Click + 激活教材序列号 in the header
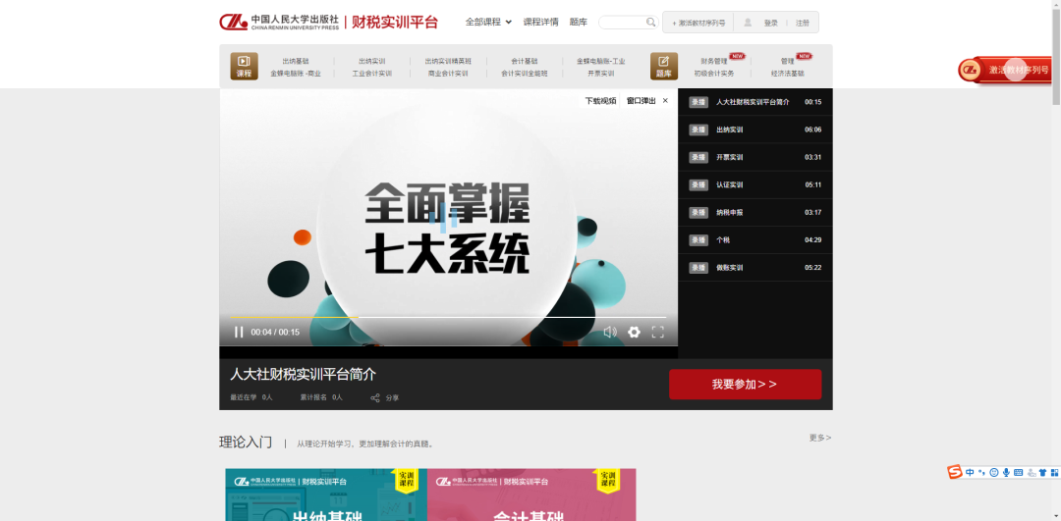1061x521 pixels. point(698,23)
